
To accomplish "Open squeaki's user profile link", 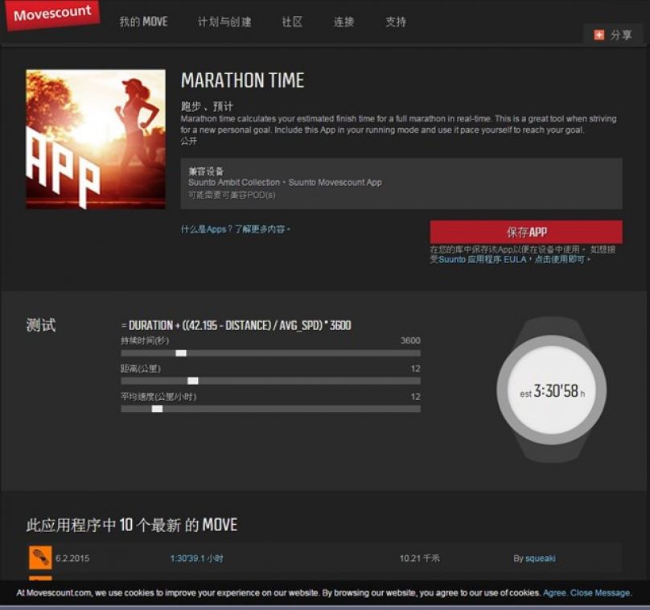I will pos(539,558).
